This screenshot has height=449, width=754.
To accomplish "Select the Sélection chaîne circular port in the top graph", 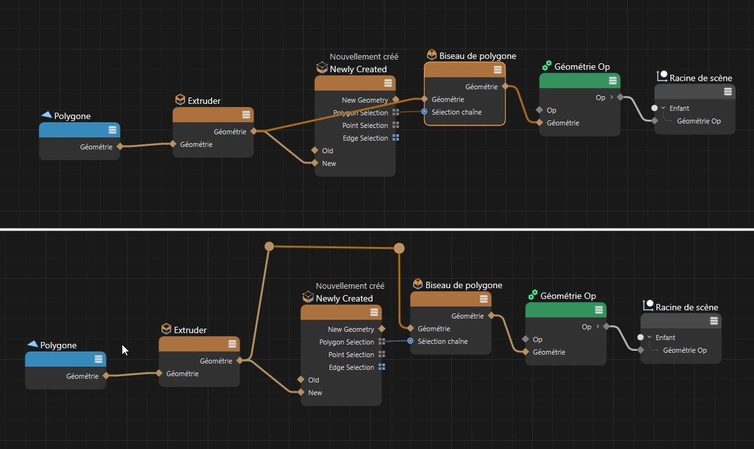I will (x=425, y=112).
